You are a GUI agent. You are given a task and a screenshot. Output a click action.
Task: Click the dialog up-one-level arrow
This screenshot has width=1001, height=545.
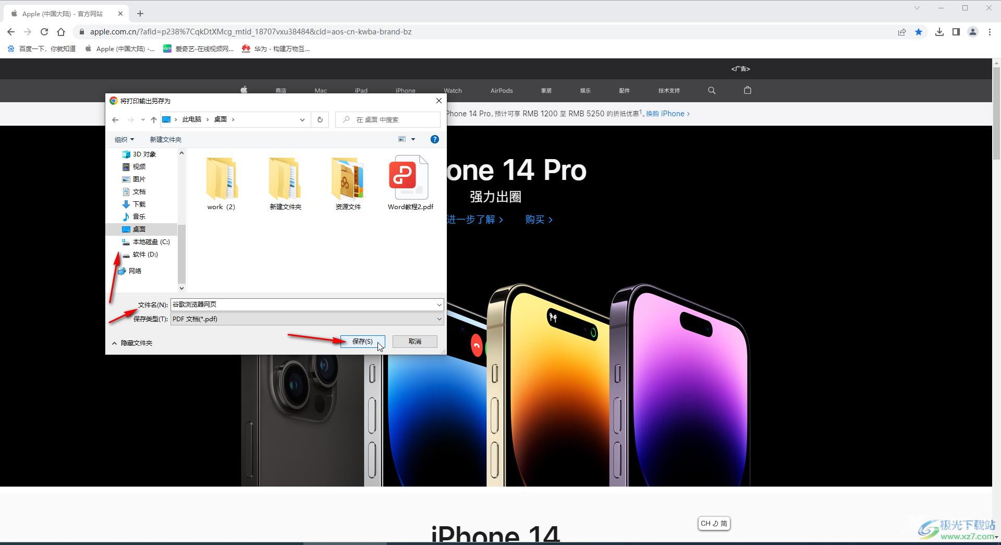pyautogui.click(x=153, y=119)
